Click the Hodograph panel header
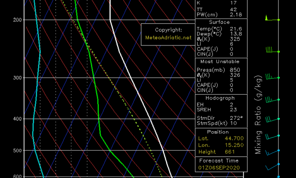 [220, 98]
